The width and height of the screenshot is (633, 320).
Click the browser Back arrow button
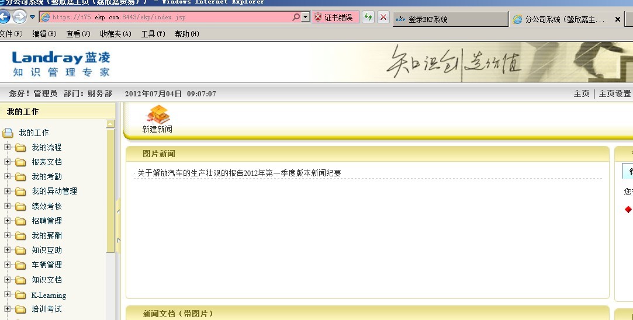pyautogui.click(x=4, y=17)
